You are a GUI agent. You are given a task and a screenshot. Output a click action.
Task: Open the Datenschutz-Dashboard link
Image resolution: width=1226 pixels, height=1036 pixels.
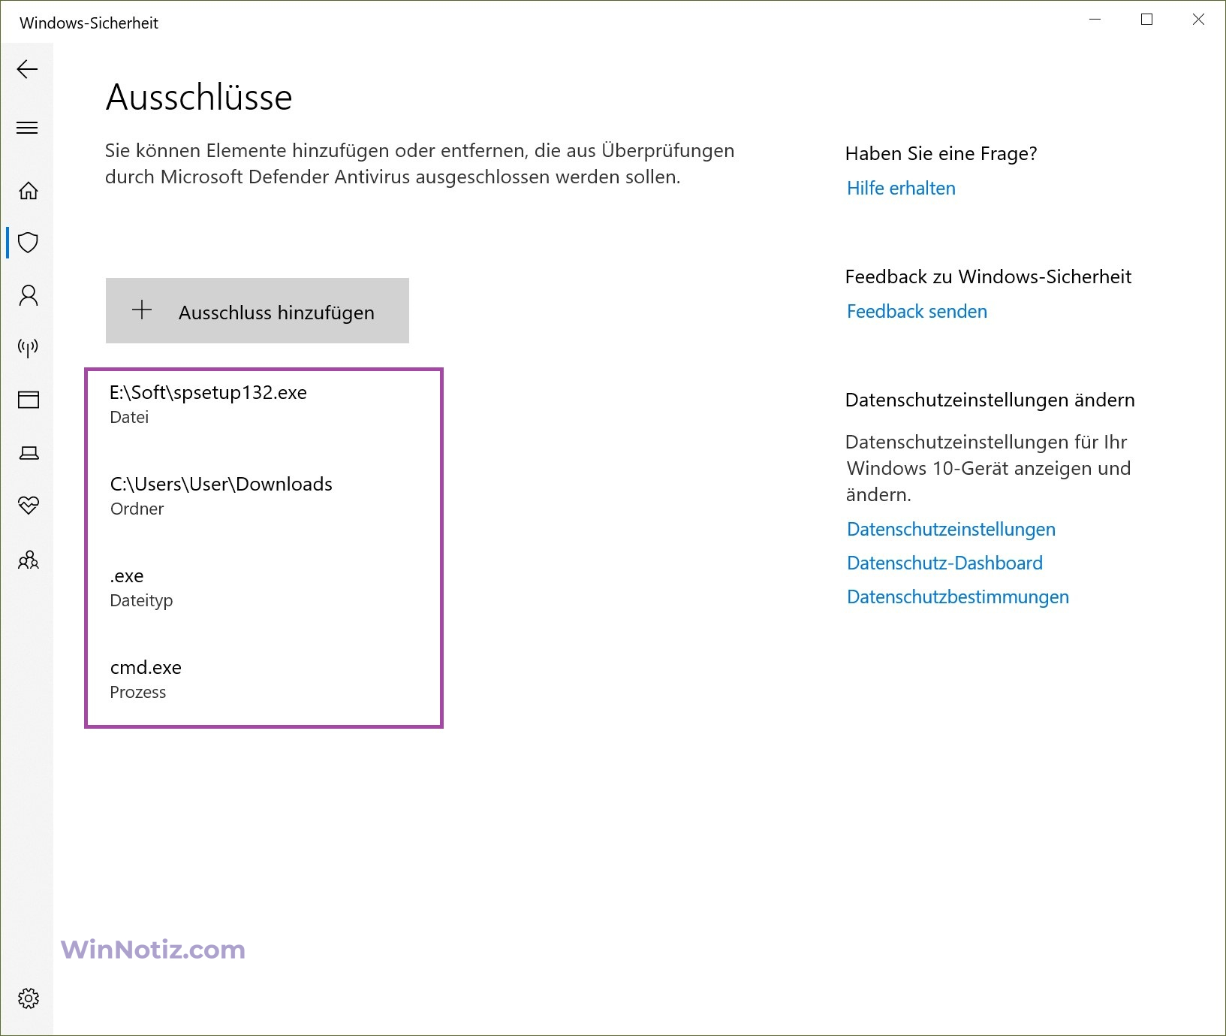(944, 563)
